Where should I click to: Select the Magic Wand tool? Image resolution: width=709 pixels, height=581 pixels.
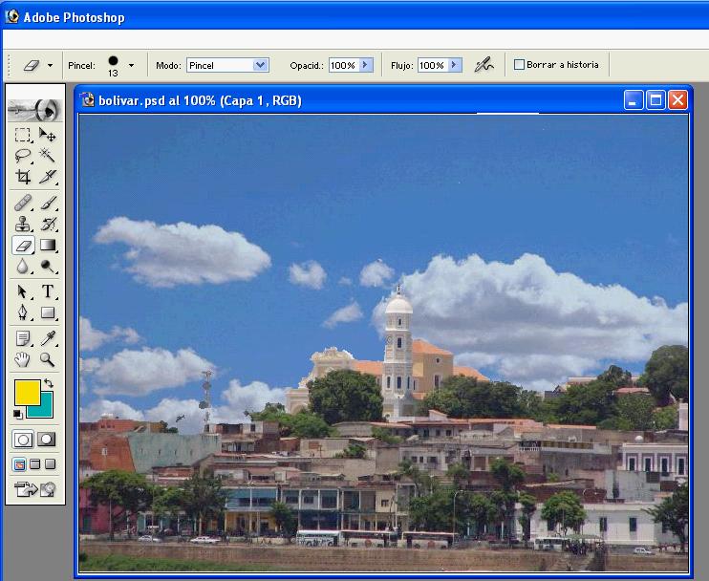(48, 156)
